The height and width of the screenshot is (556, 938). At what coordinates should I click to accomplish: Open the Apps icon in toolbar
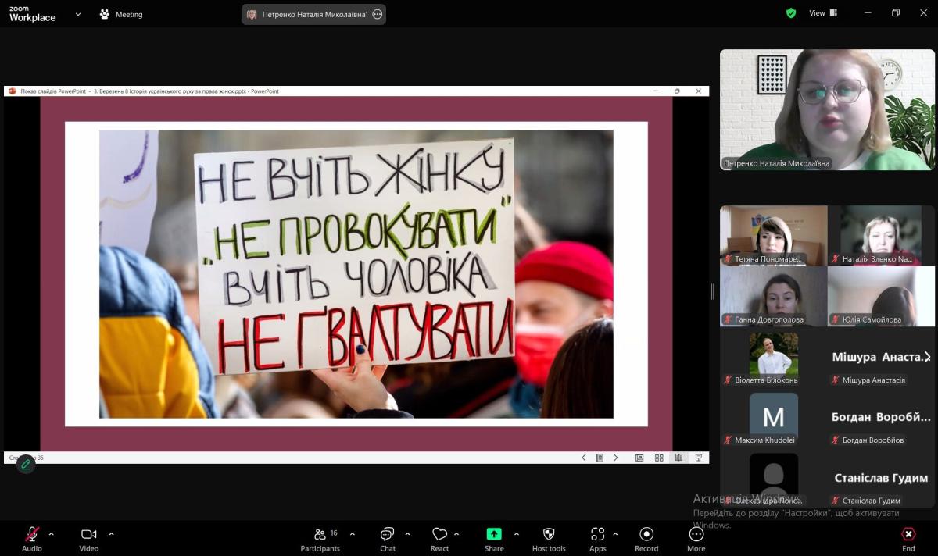tap(597, 535)
